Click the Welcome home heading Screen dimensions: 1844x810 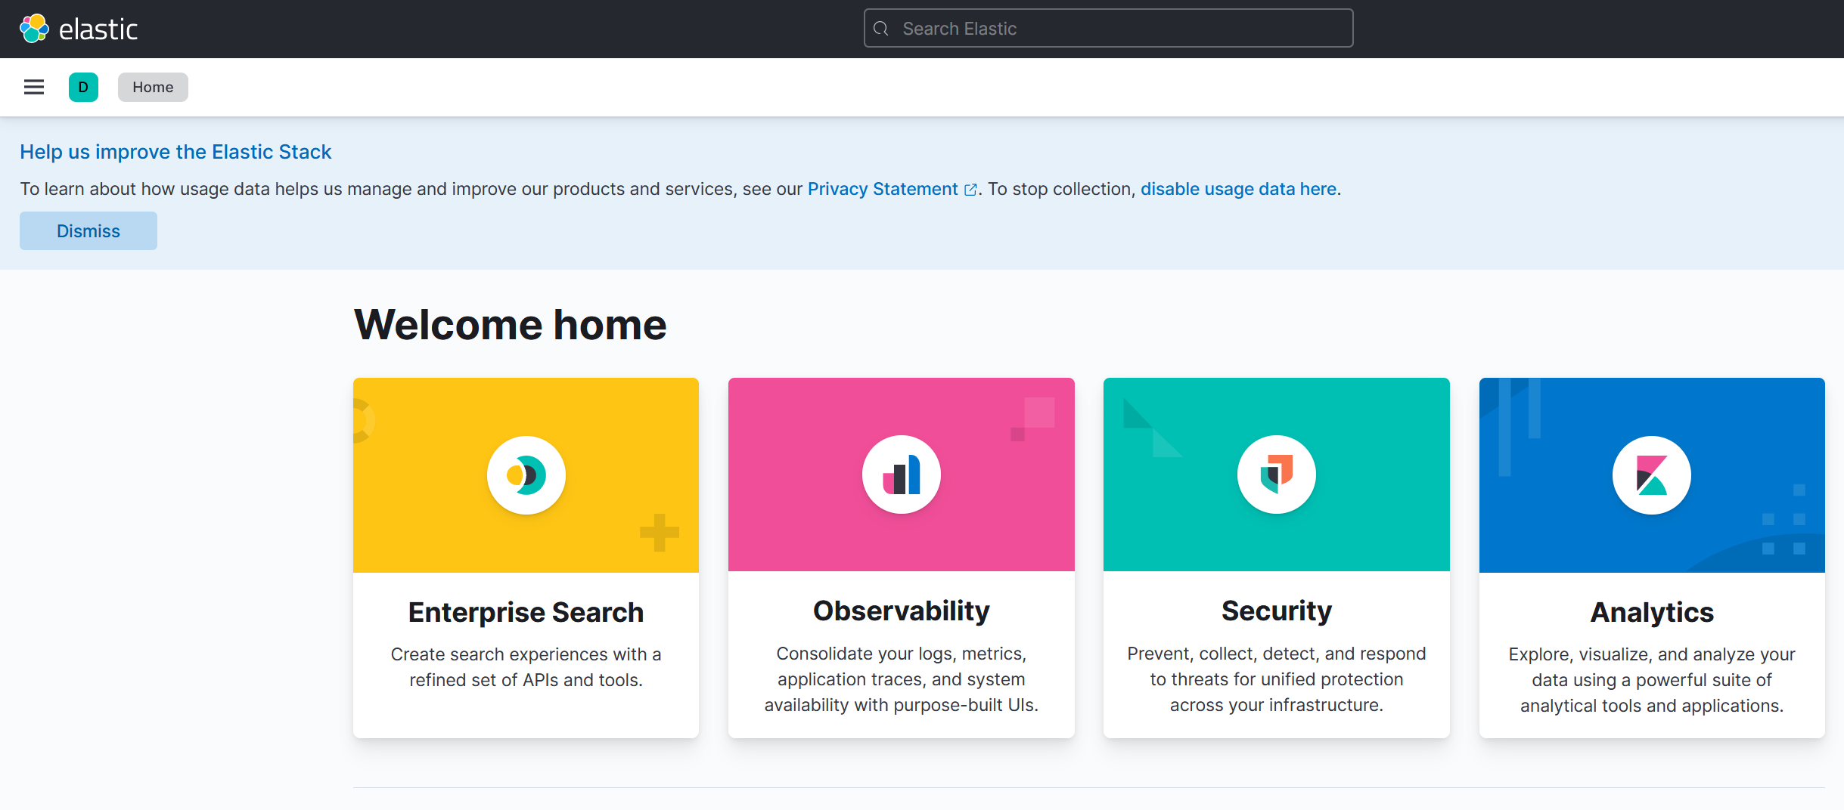[x=511, y=325]
